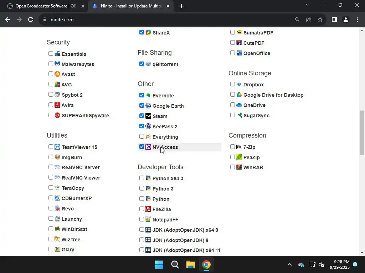Click the Chrome taskbar icon
Screen dimensions: 365x273
(x=206, y=264)
